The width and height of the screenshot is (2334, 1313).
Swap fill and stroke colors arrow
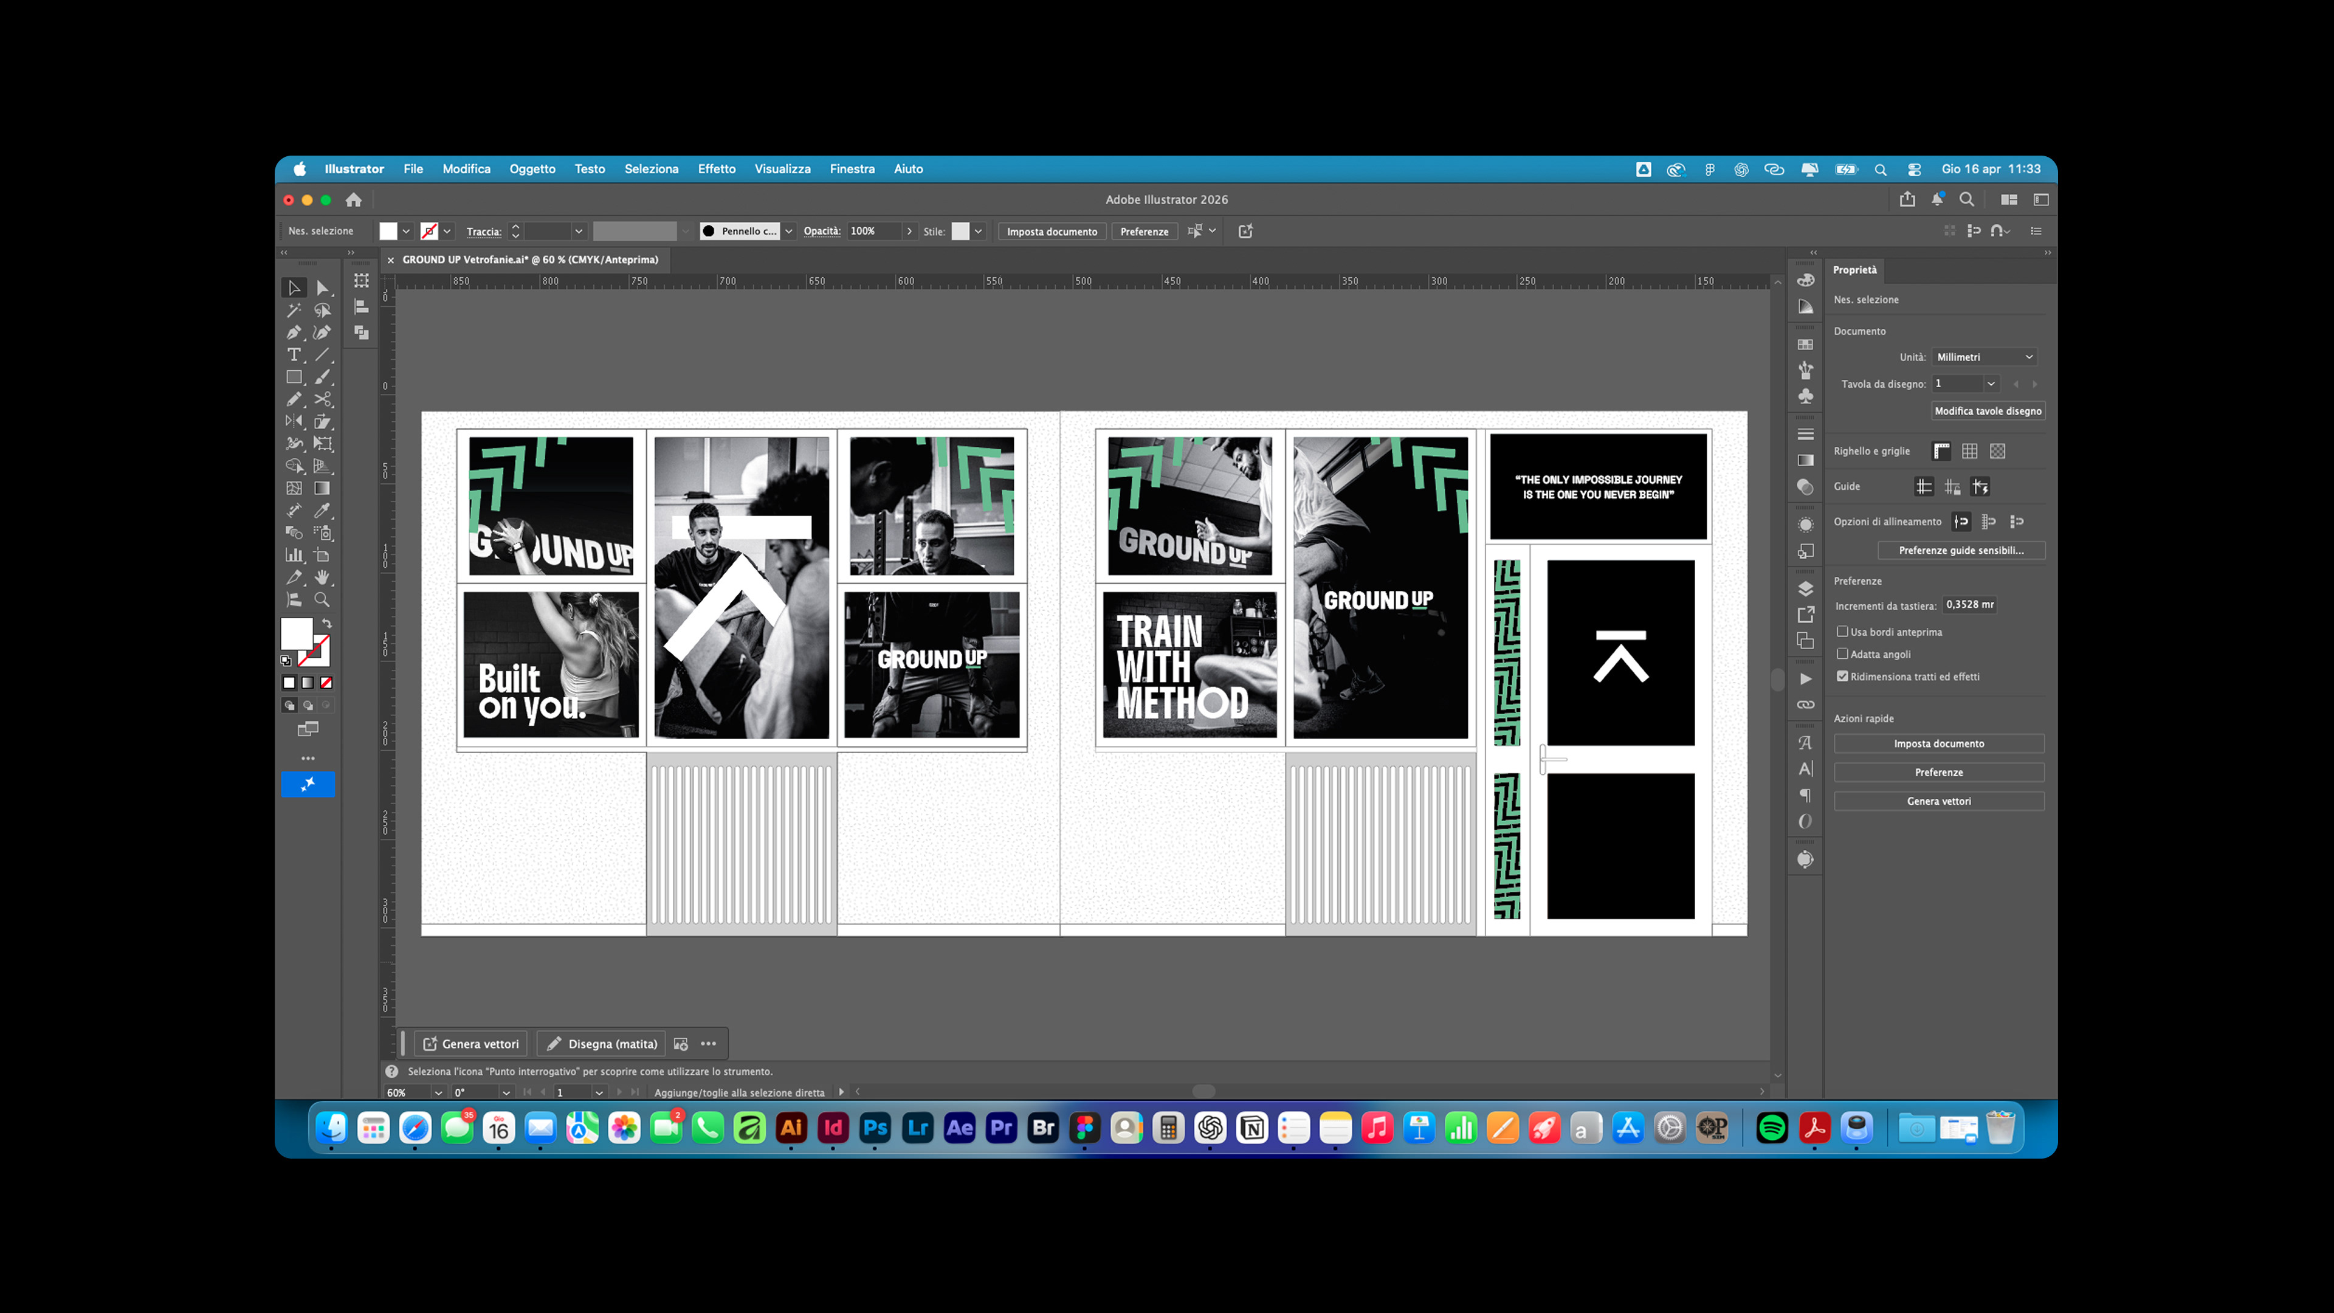327,624
